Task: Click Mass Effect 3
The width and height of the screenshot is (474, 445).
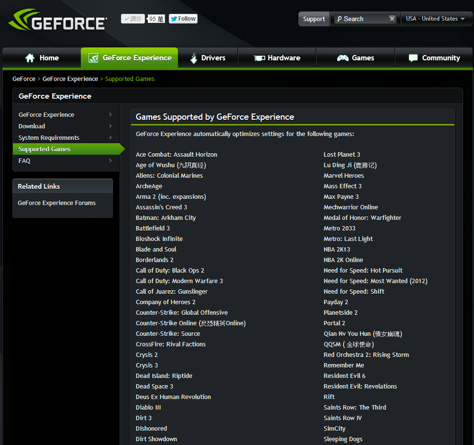Action: point(342,186)
